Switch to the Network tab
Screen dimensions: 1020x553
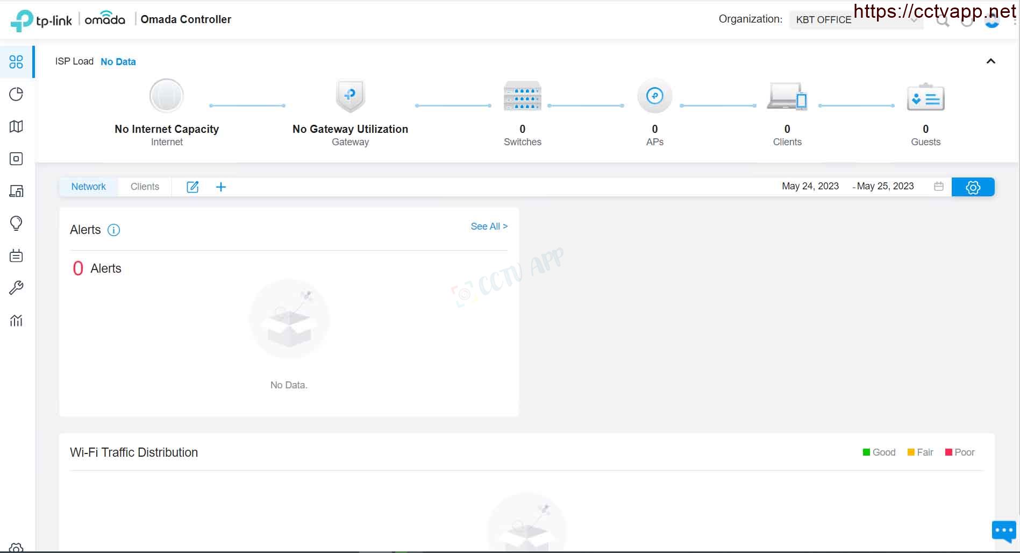89,187
